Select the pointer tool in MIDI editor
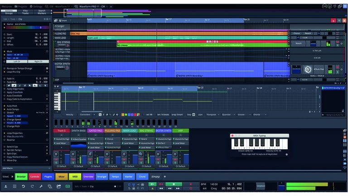 [x=100, y=115]
